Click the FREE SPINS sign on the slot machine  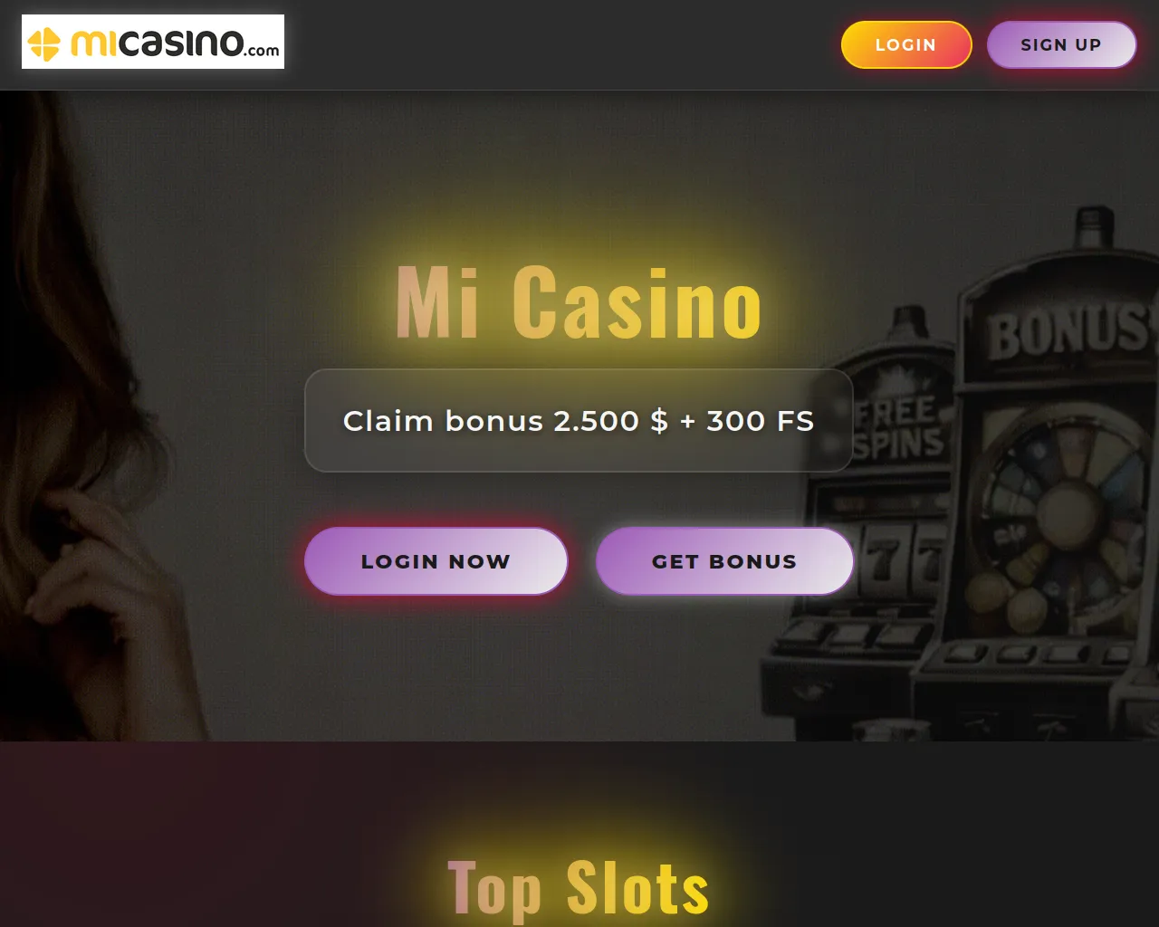click(x=896, y=427)
